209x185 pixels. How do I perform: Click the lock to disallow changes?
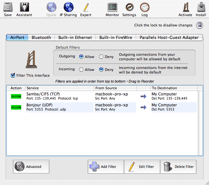(200, 25)
